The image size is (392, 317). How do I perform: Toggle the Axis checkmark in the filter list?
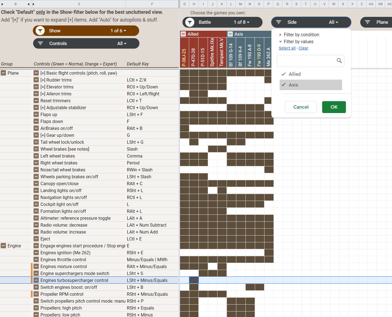284,85
